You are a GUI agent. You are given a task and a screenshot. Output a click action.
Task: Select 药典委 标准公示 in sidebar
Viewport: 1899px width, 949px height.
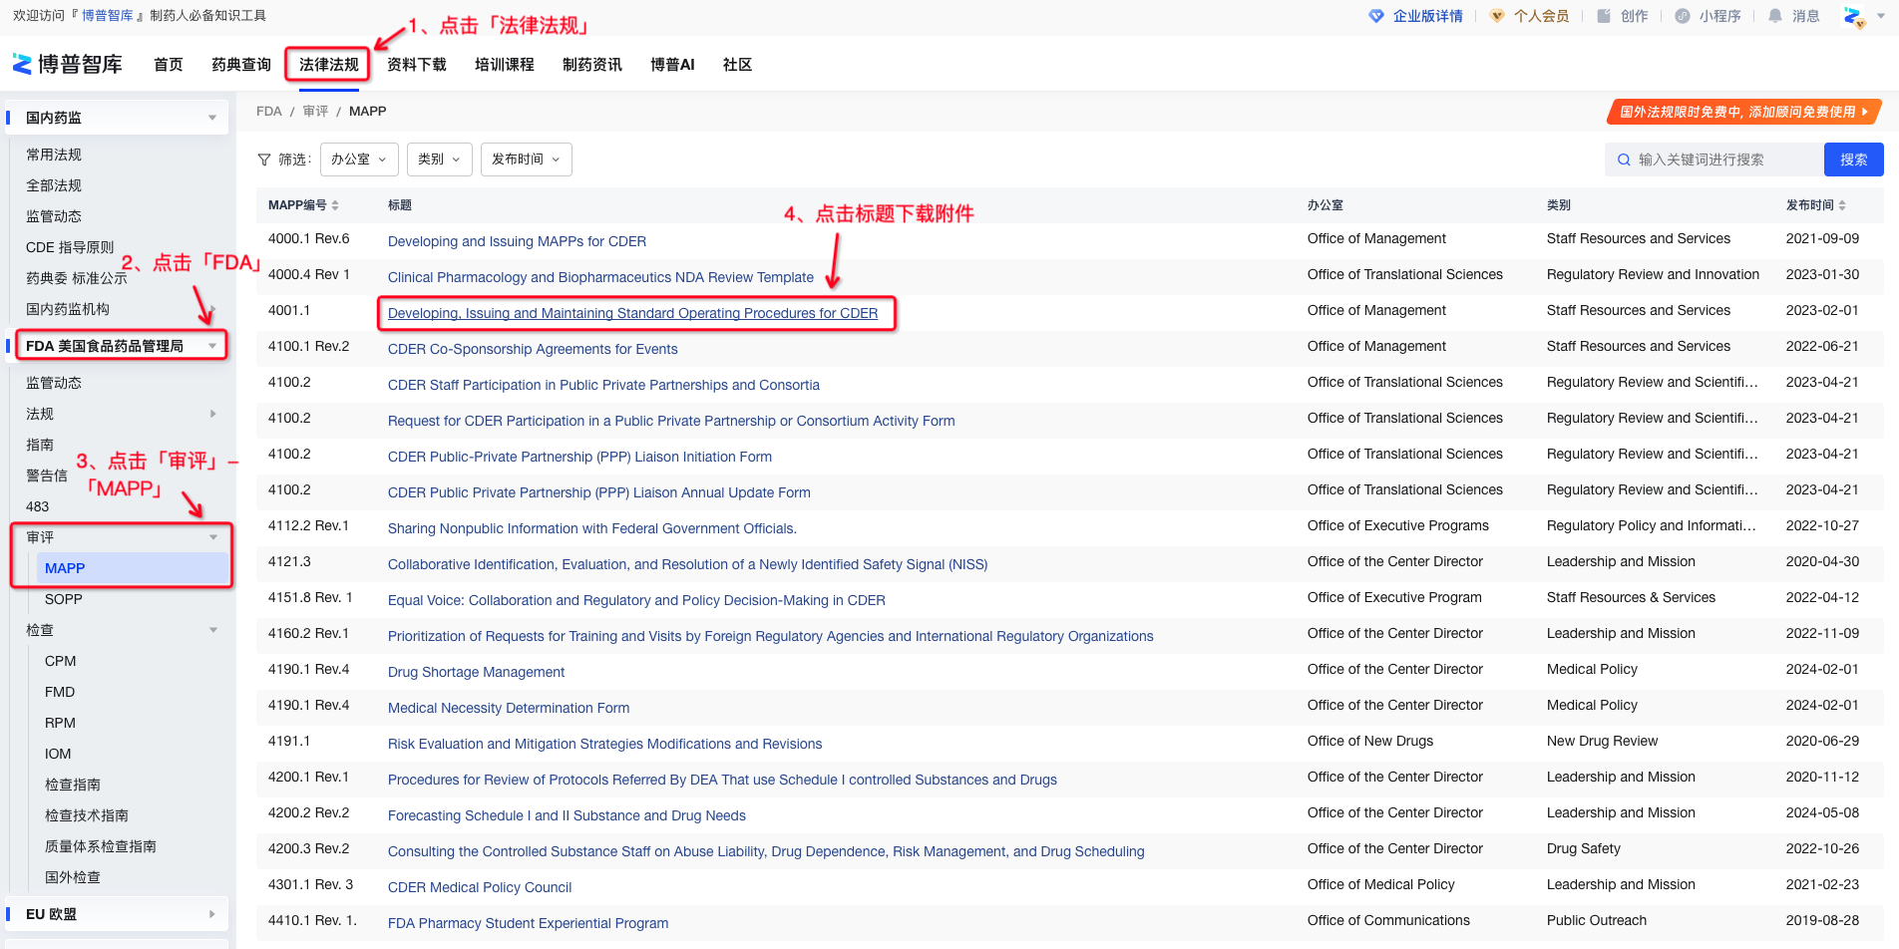(x=77, y=278)
